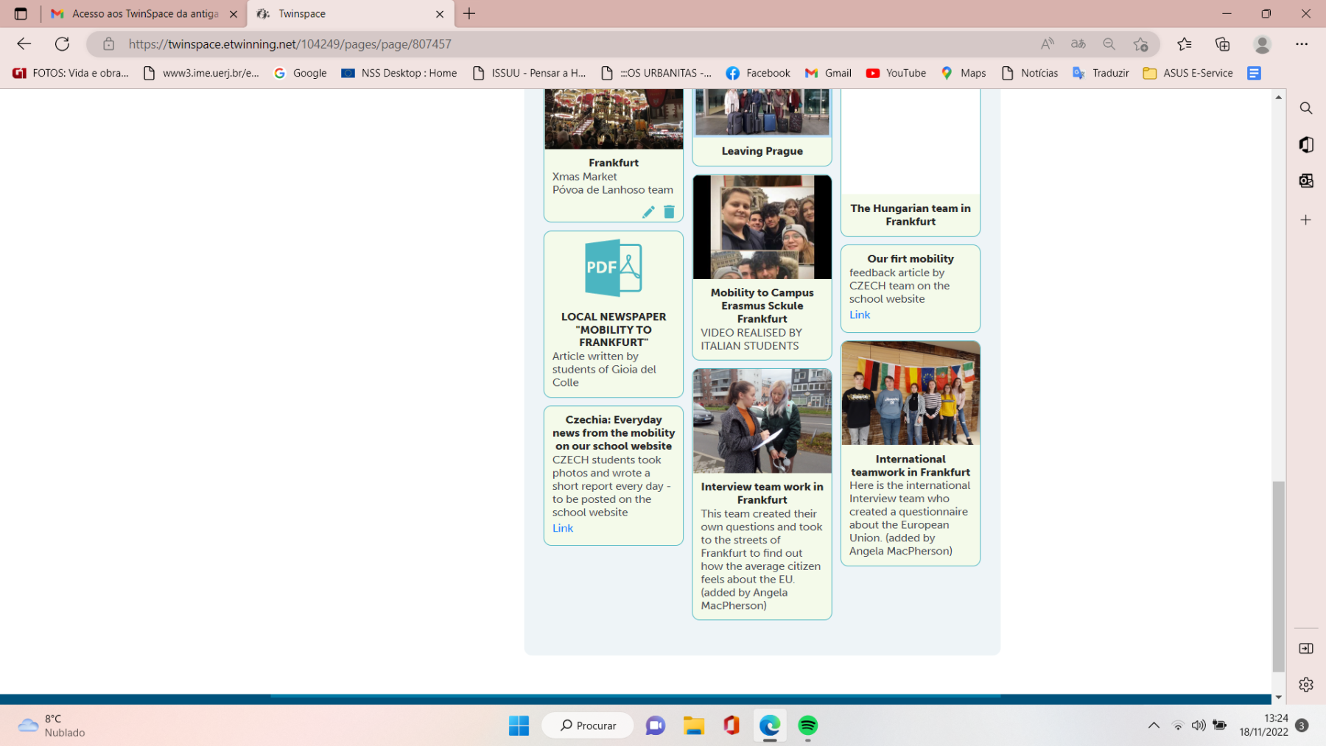
Task: Select the Twinspace tab
Action: 351,13
